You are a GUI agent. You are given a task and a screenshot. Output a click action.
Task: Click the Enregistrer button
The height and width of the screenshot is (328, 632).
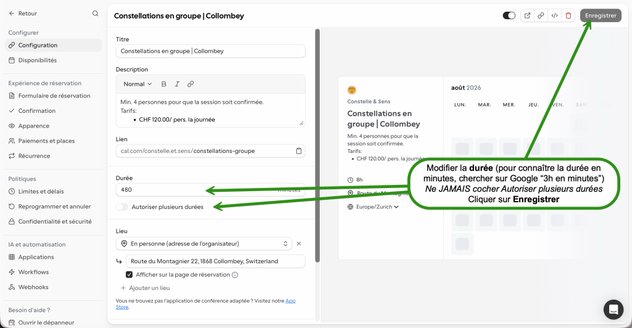[601, 15]
